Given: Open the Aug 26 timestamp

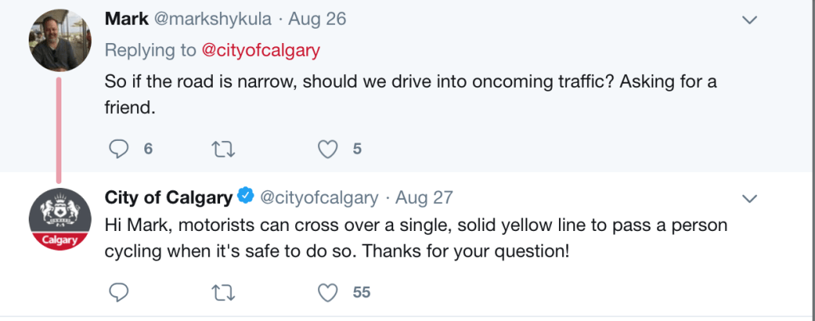Looking at the screenshot, I should click(x=317, y=19).
